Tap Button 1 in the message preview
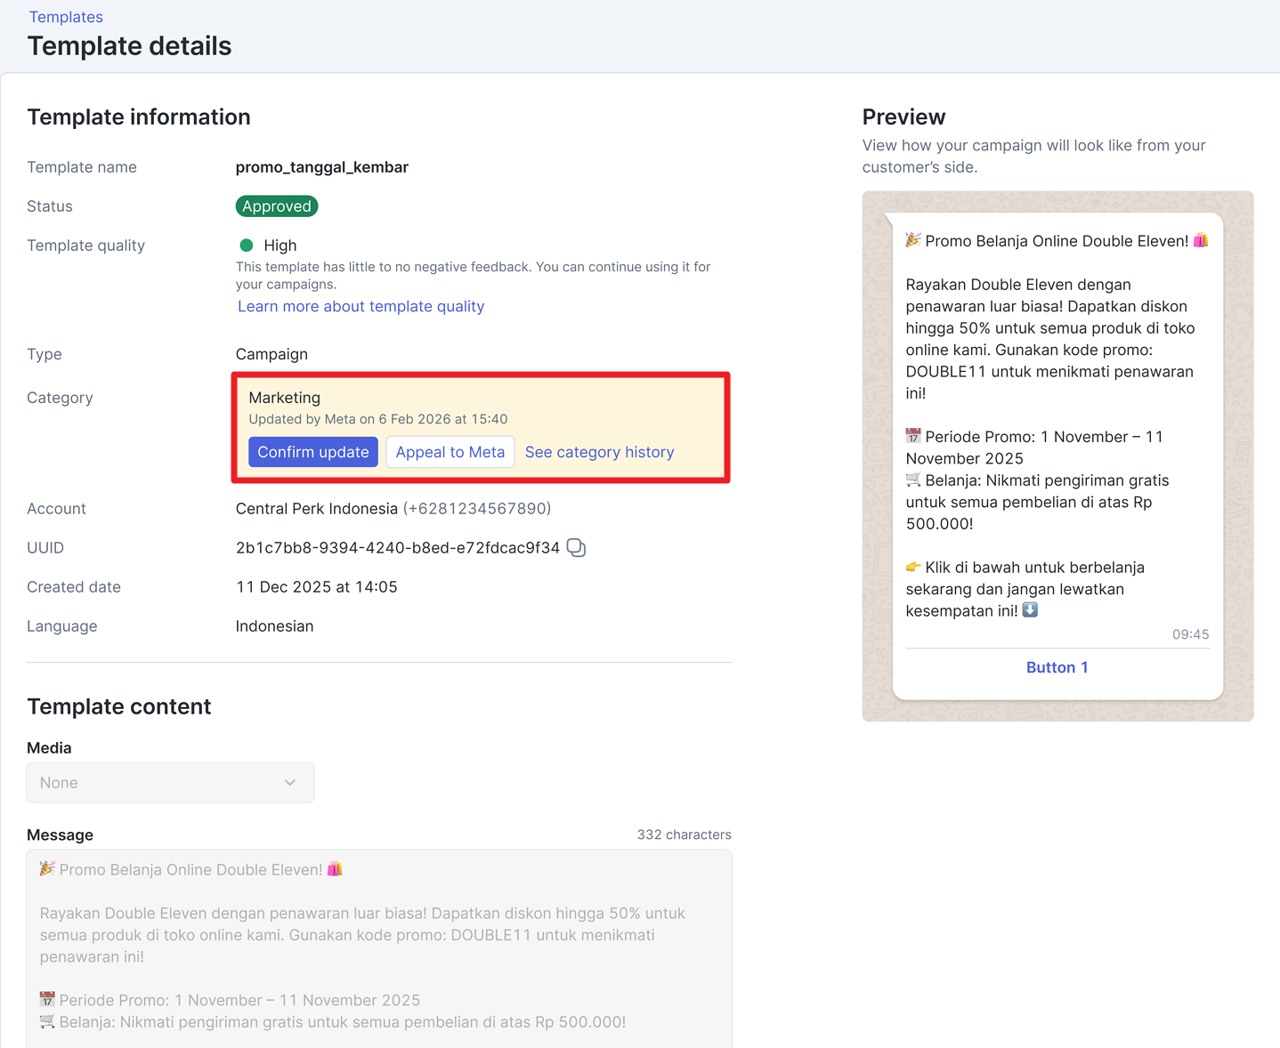The width and height of the screenshot is (1280, 1048). click(1057, 667)
